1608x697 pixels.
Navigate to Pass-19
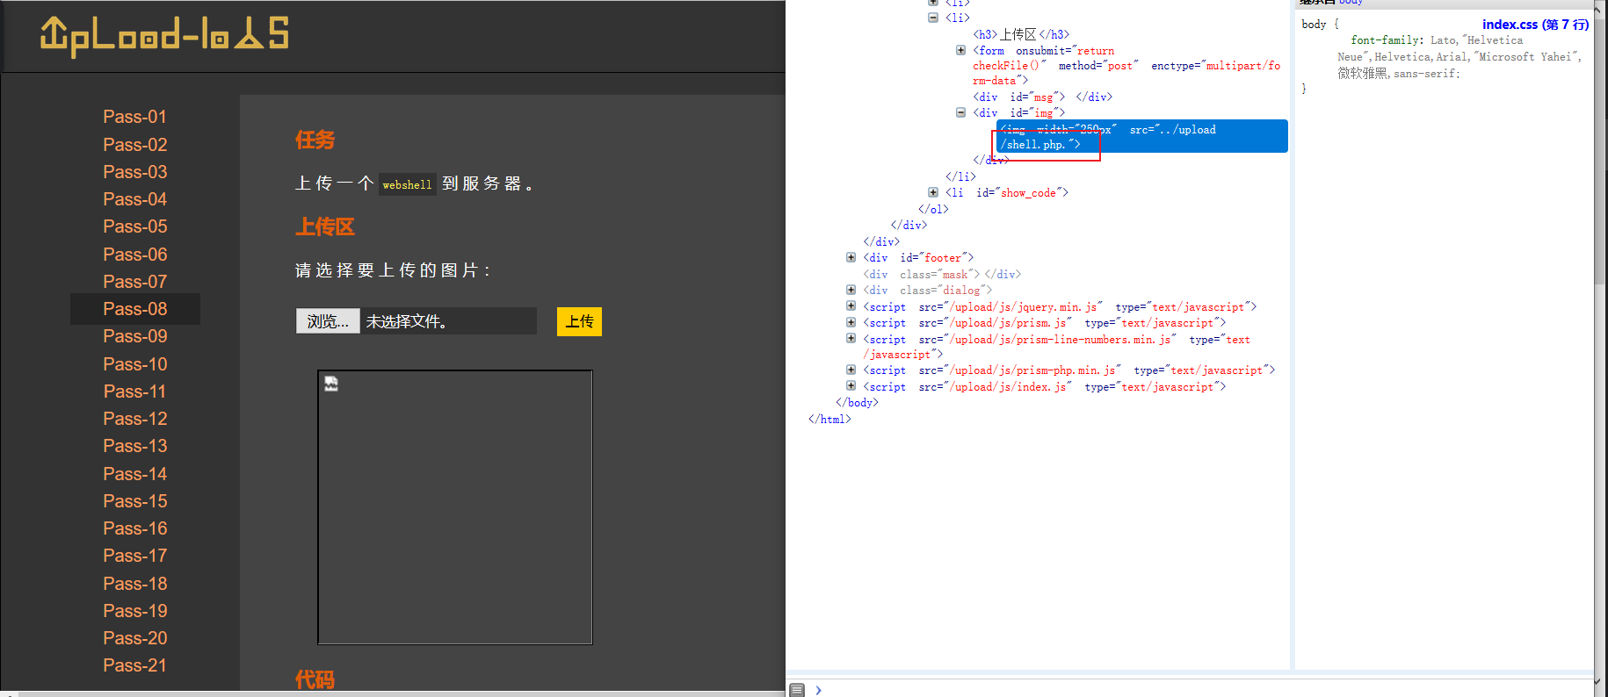[x=134, y=611]
